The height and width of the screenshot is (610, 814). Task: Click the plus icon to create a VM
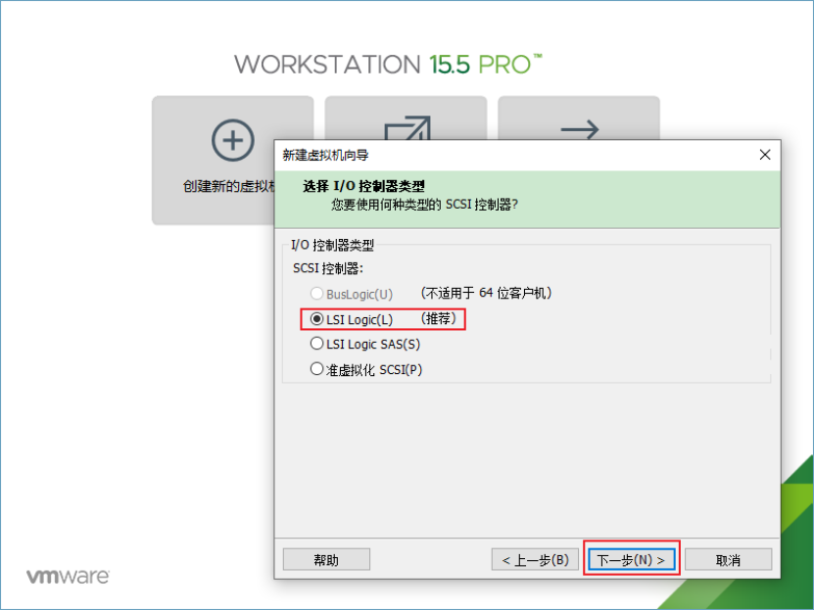point(232,140)
